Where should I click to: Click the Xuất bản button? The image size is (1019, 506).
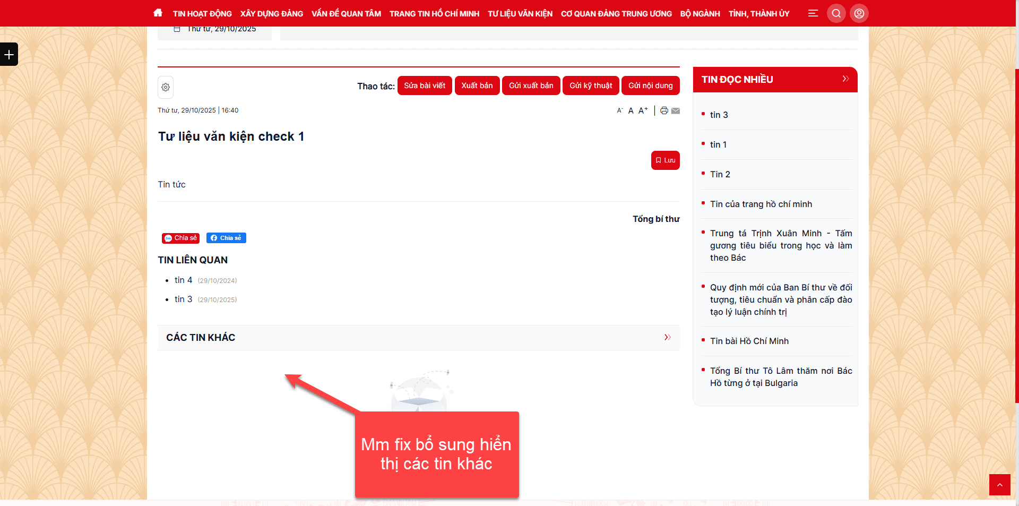[477, 85]
